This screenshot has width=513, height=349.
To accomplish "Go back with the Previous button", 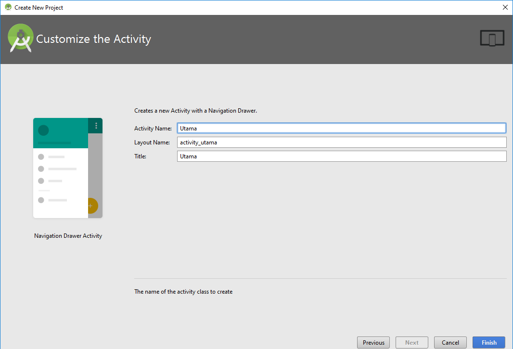I will 373,342.
